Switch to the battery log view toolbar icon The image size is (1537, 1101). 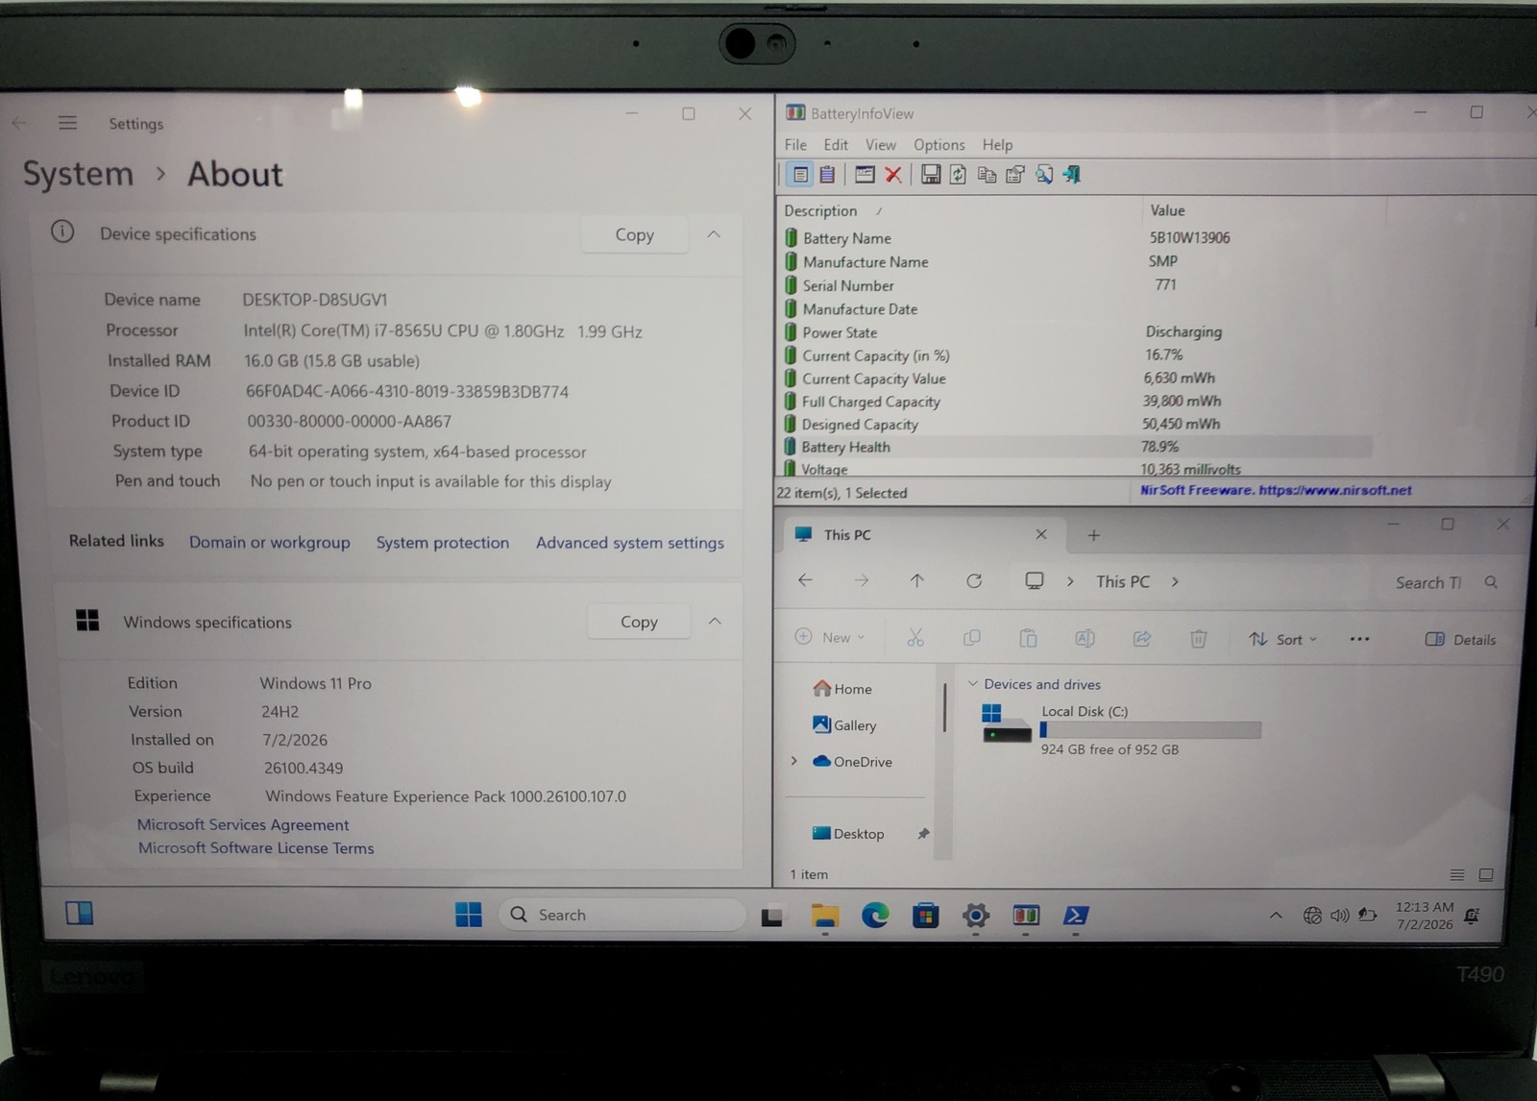(x=827, y=175)
